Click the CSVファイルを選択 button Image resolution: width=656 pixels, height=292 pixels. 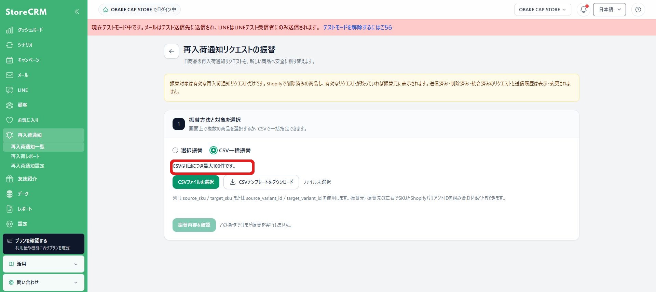point(196,182)
